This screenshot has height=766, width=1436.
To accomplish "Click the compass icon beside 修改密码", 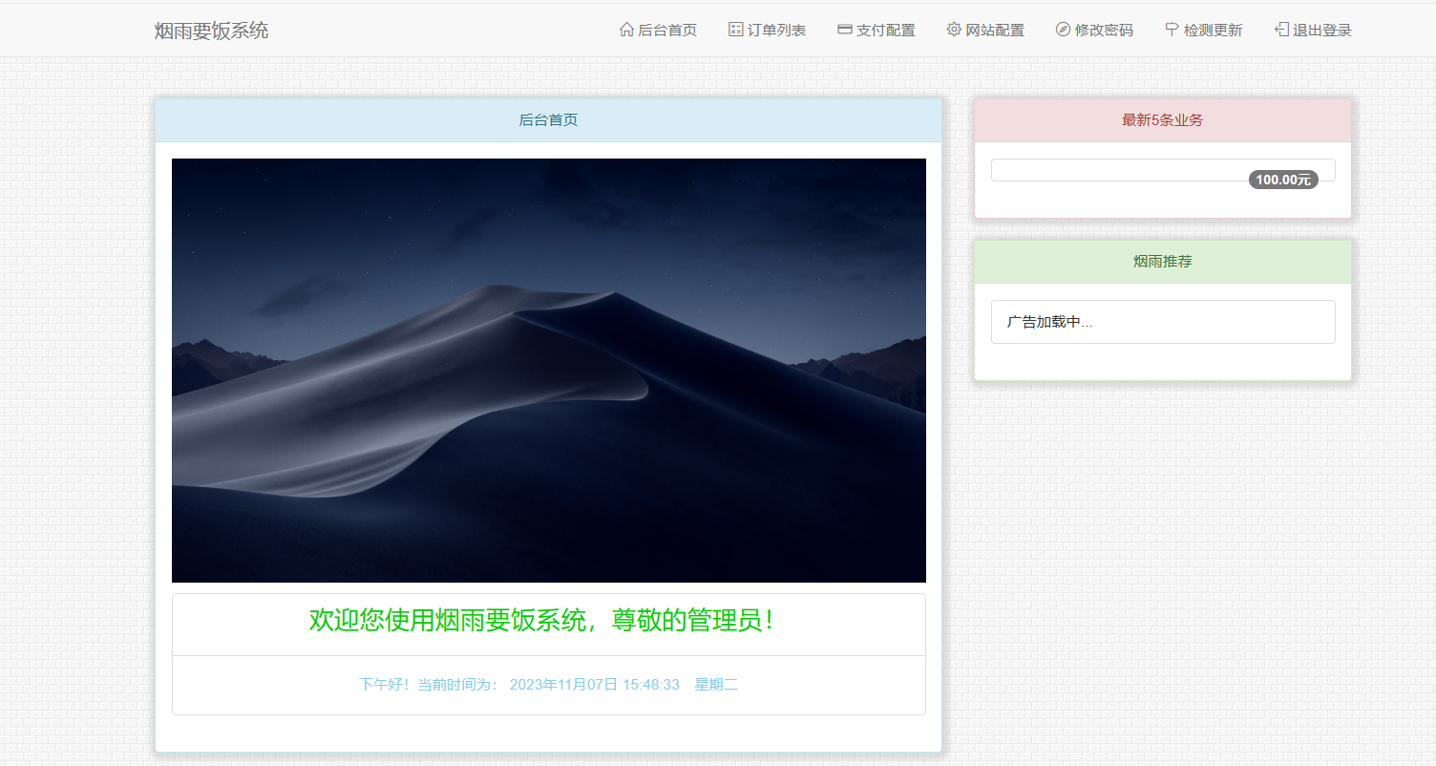I will (x=1063, y=30).
